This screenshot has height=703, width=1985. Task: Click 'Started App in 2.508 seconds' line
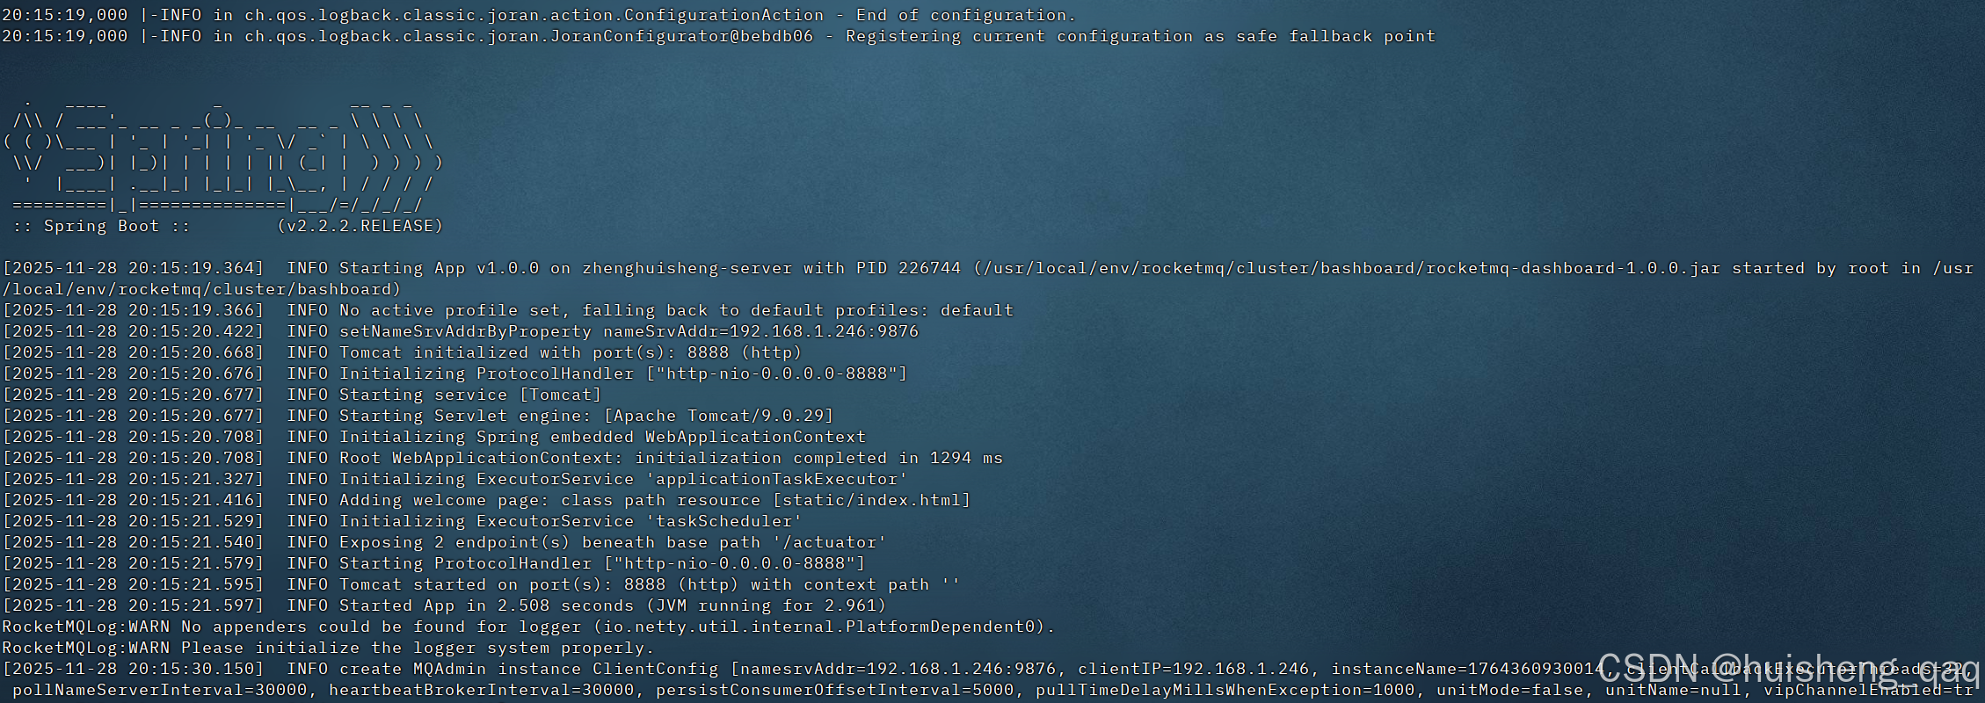click(445, 605)
